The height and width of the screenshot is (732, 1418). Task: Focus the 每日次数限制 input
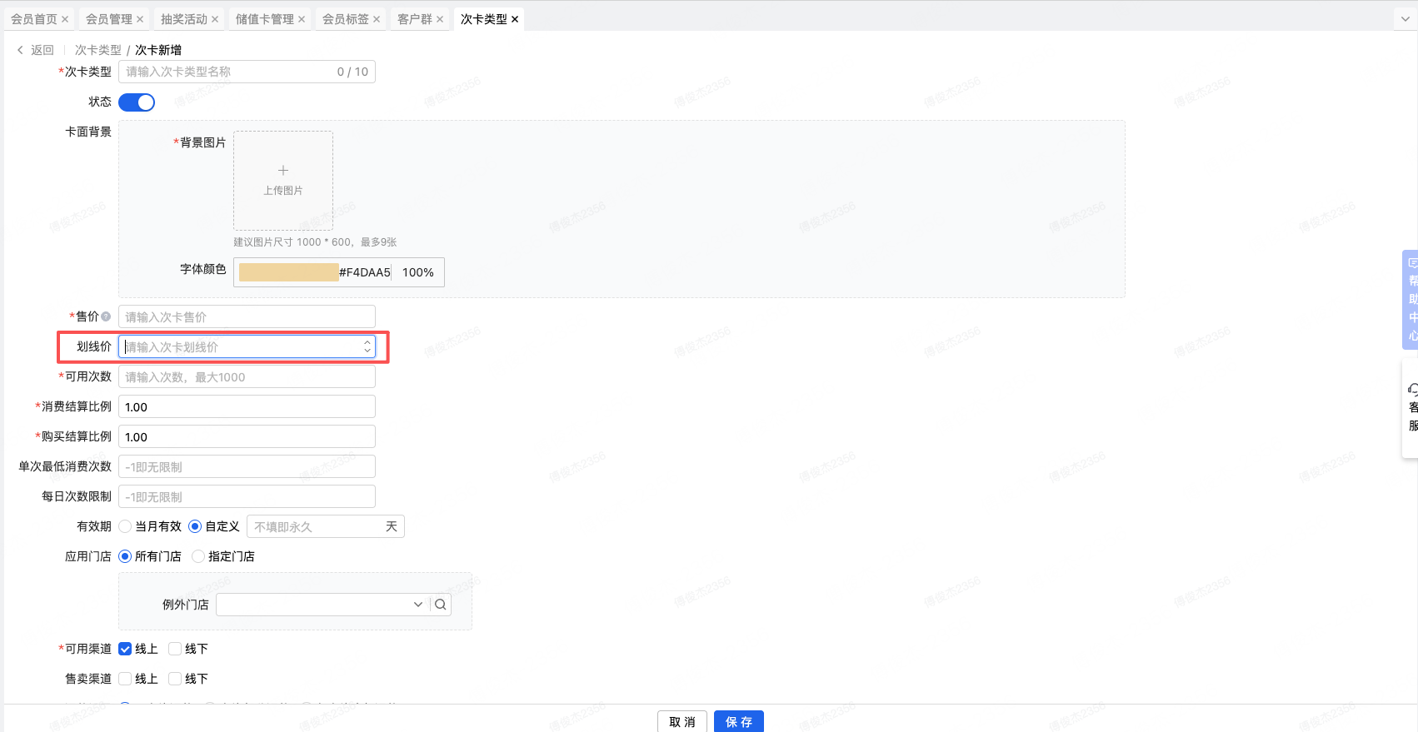247,496
